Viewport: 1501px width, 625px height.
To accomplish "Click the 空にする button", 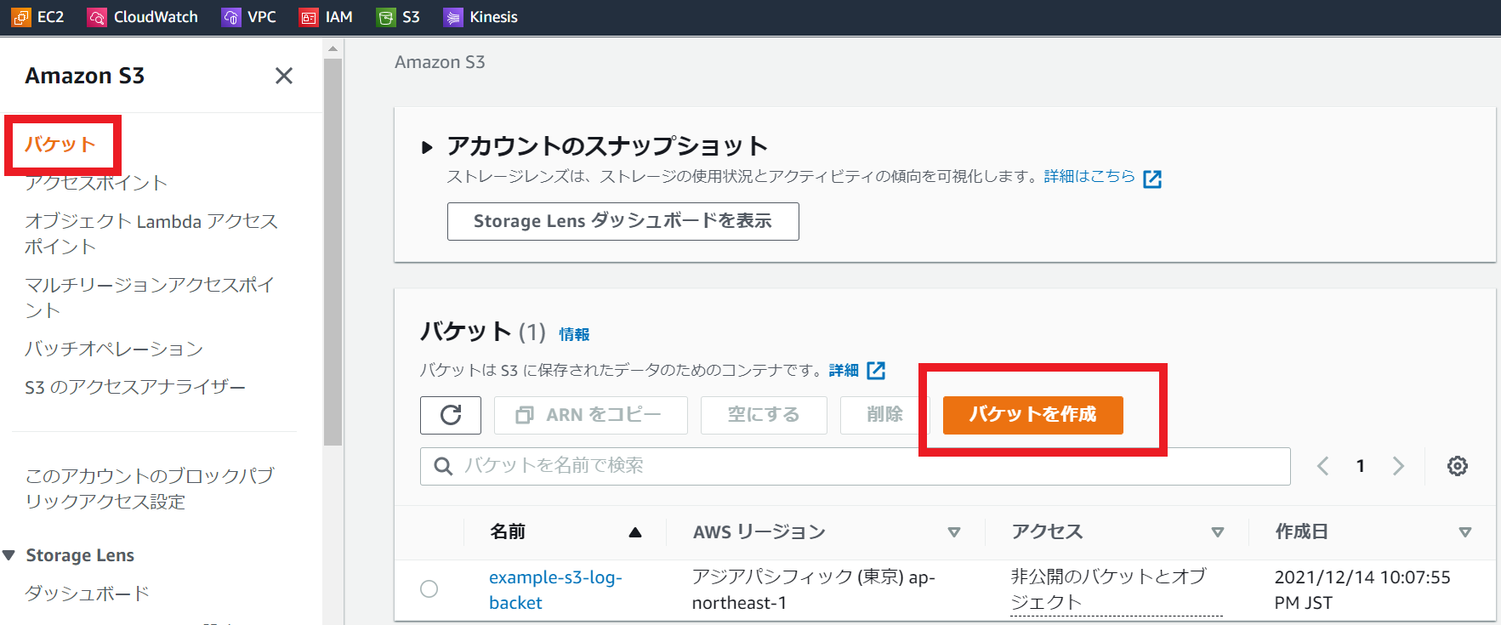I will [764, 415].
